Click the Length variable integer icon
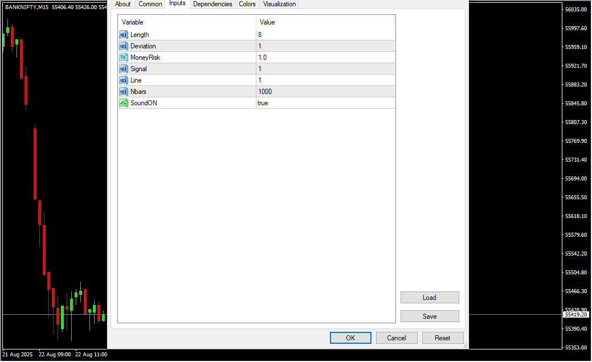This screenshot has height=362, width=592. pyautogui.click(x=124, y=35)
